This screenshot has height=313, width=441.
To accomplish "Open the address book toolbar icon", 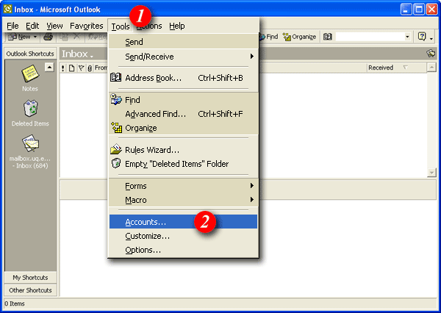I will (x=328, y=37).
